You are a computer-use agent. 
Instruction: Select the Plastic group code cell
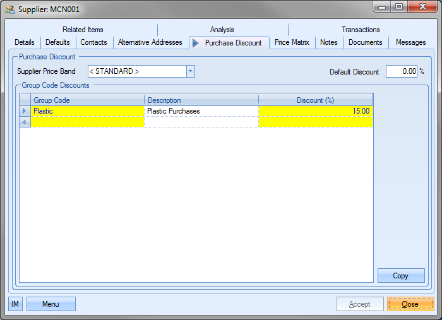88,111
